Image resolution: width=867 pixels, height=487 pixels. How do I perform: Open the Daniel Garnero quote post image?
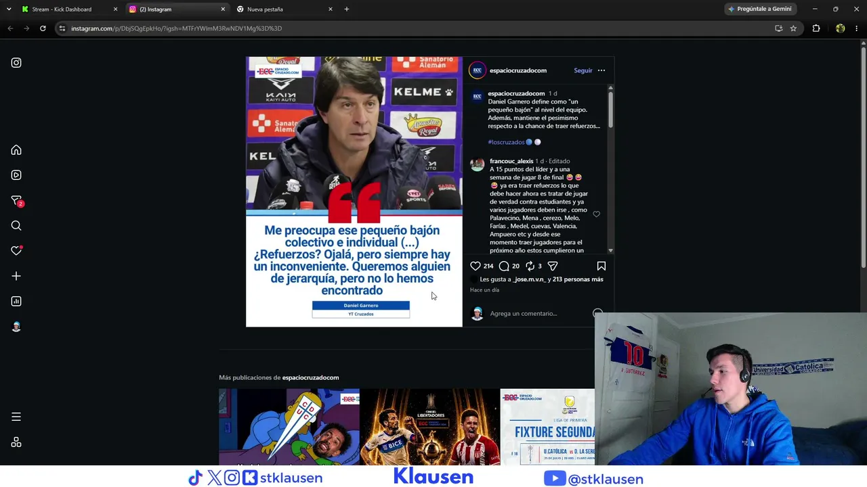pyautogui.click(x=354, y=192)
